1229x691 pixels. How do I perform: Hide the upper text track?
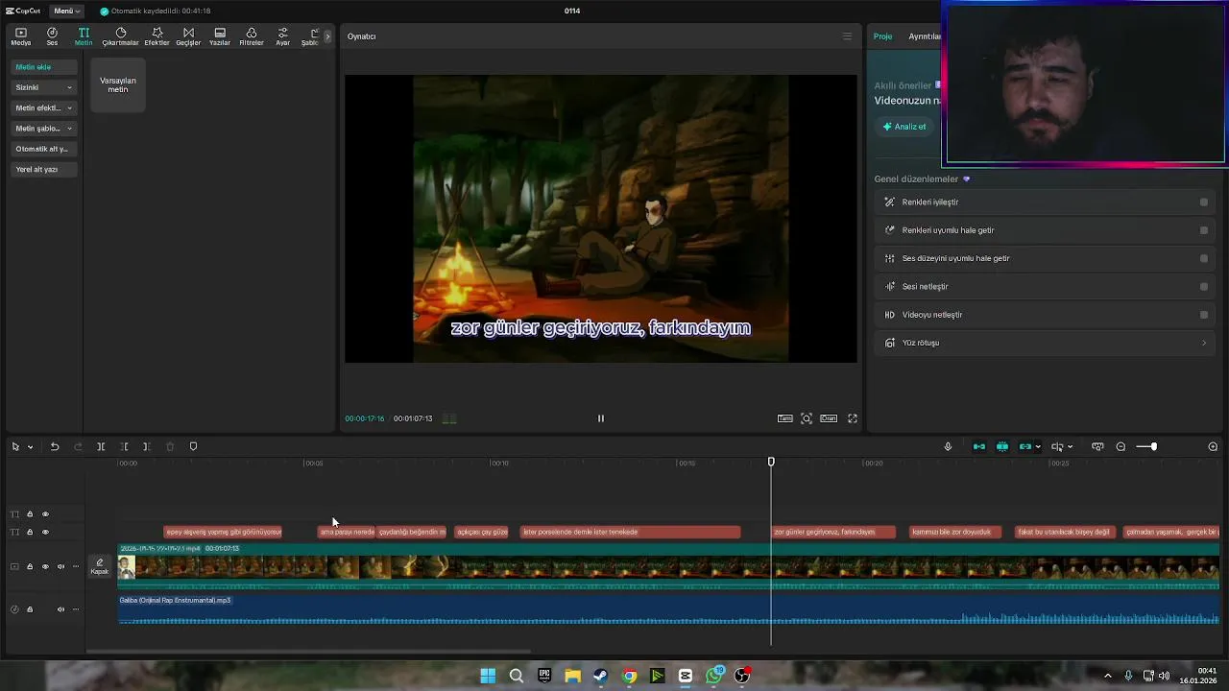point(45,514)
